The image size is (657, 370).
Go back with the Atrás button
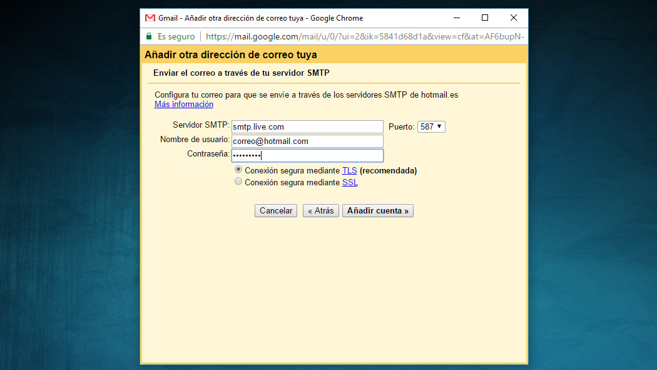[x=320, y=210]
